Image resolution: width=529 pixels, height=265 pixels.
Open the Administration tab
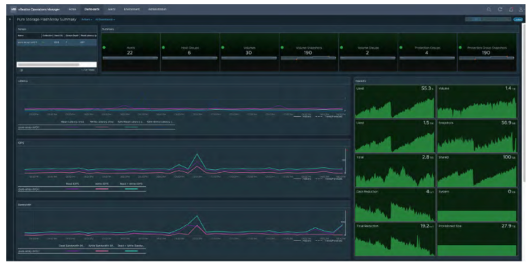click(157, 9)
